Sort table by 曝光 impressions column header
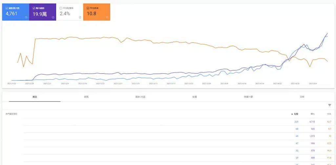This screenshot has height=165, width=336. point(313,114)
